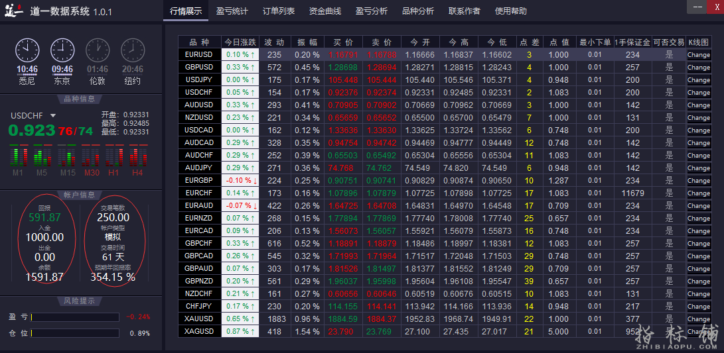Click the M1 timeframe strength meter
The height and width of the screenshot is (353, 724).
(19, 156)
